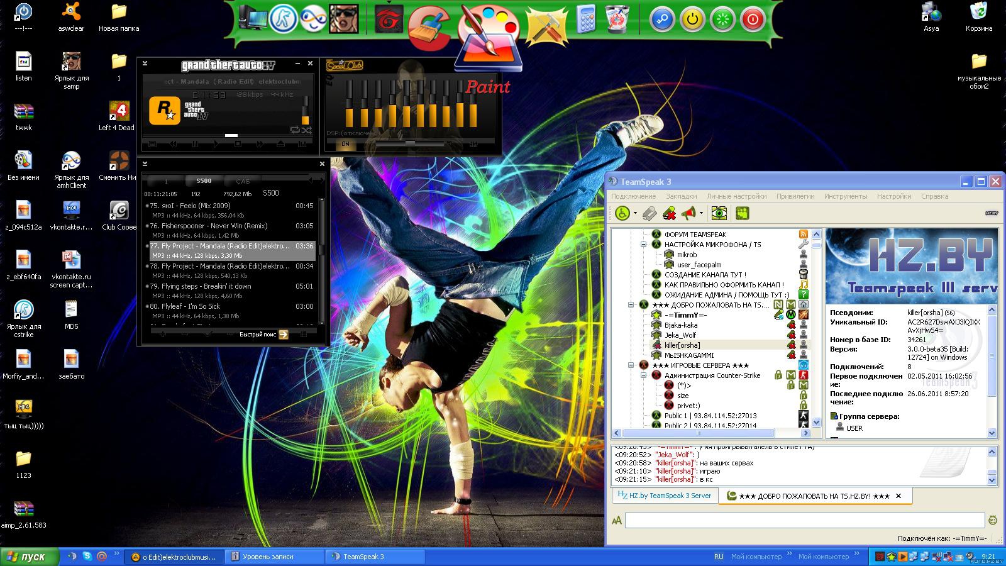The image size is (1006, 566).
Task: Click the emoticon smiley in TeamSpeak chat
Action: point(993,520)
